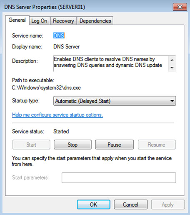Switch to the General tab
The height and width of the screenshot is (215, 190).
click(17, 20)
